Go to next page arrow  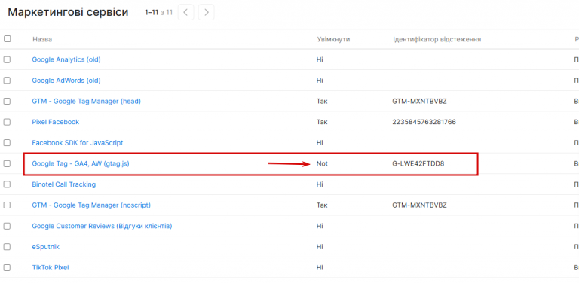click(x=207, y=13)
